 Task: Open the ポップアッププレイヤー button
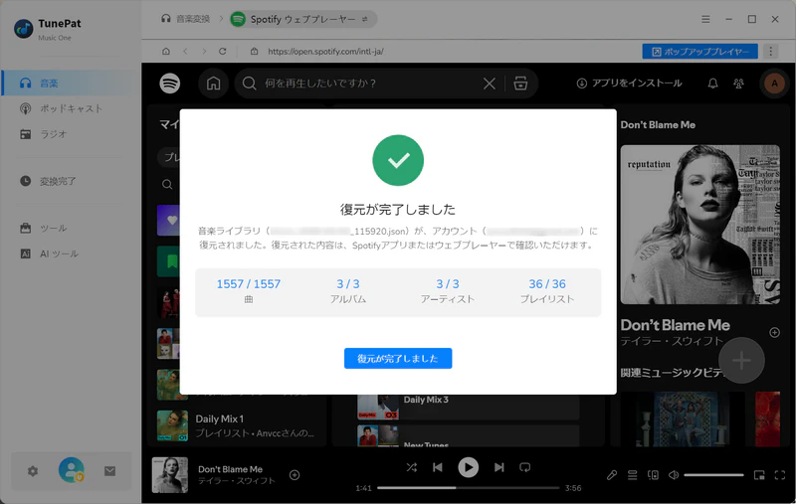pyautogui.click(x=700, y=52)
